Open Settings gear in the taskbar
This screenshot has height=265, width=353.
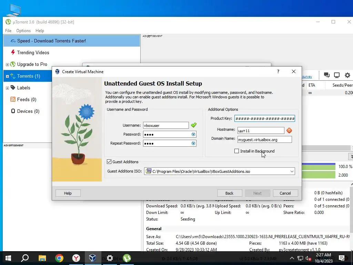(x=110, y=258)
